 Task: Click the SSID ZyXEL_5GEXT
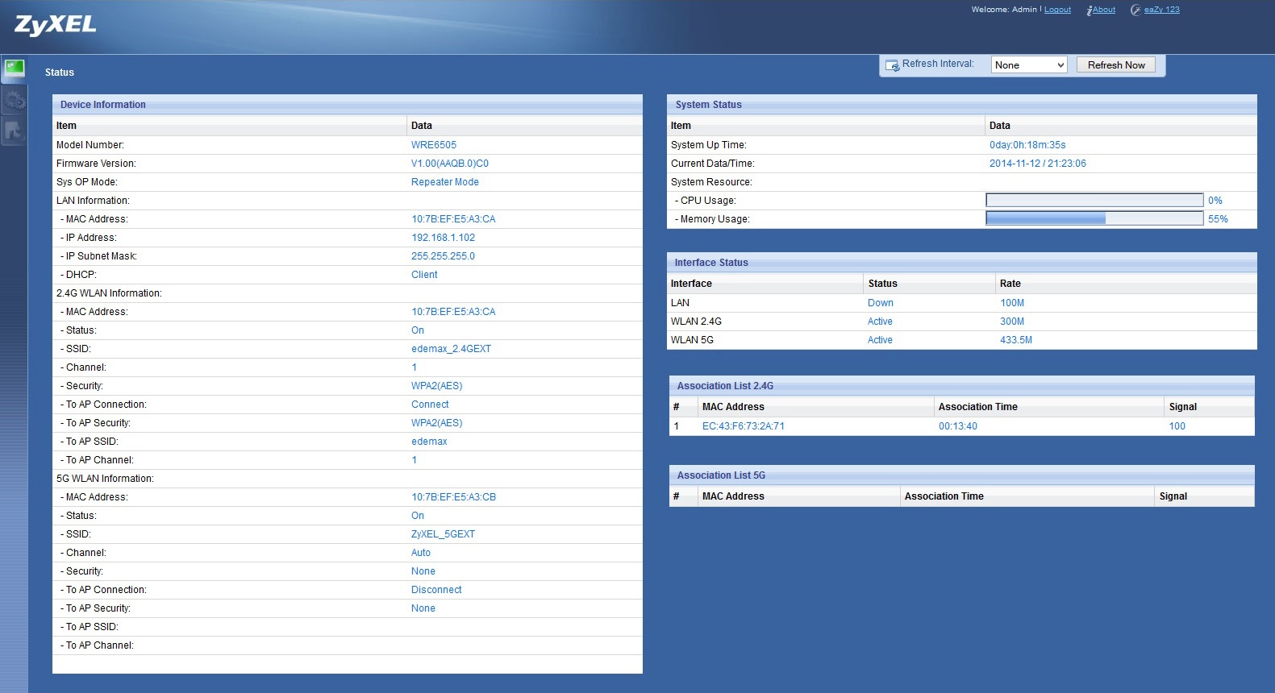[443, 534]
